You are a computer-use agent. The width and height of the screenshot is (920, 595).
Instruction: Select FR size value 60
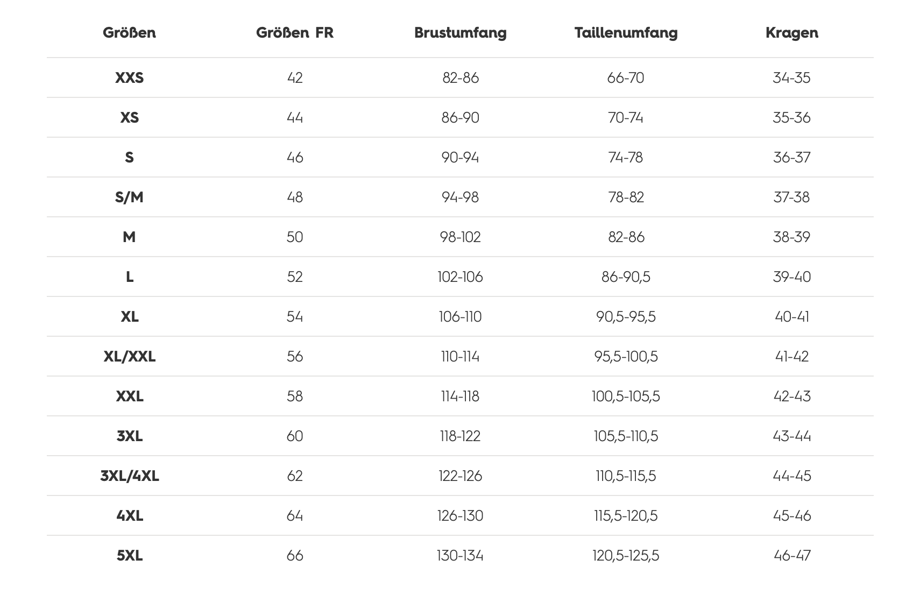click(x=295, y=436)
